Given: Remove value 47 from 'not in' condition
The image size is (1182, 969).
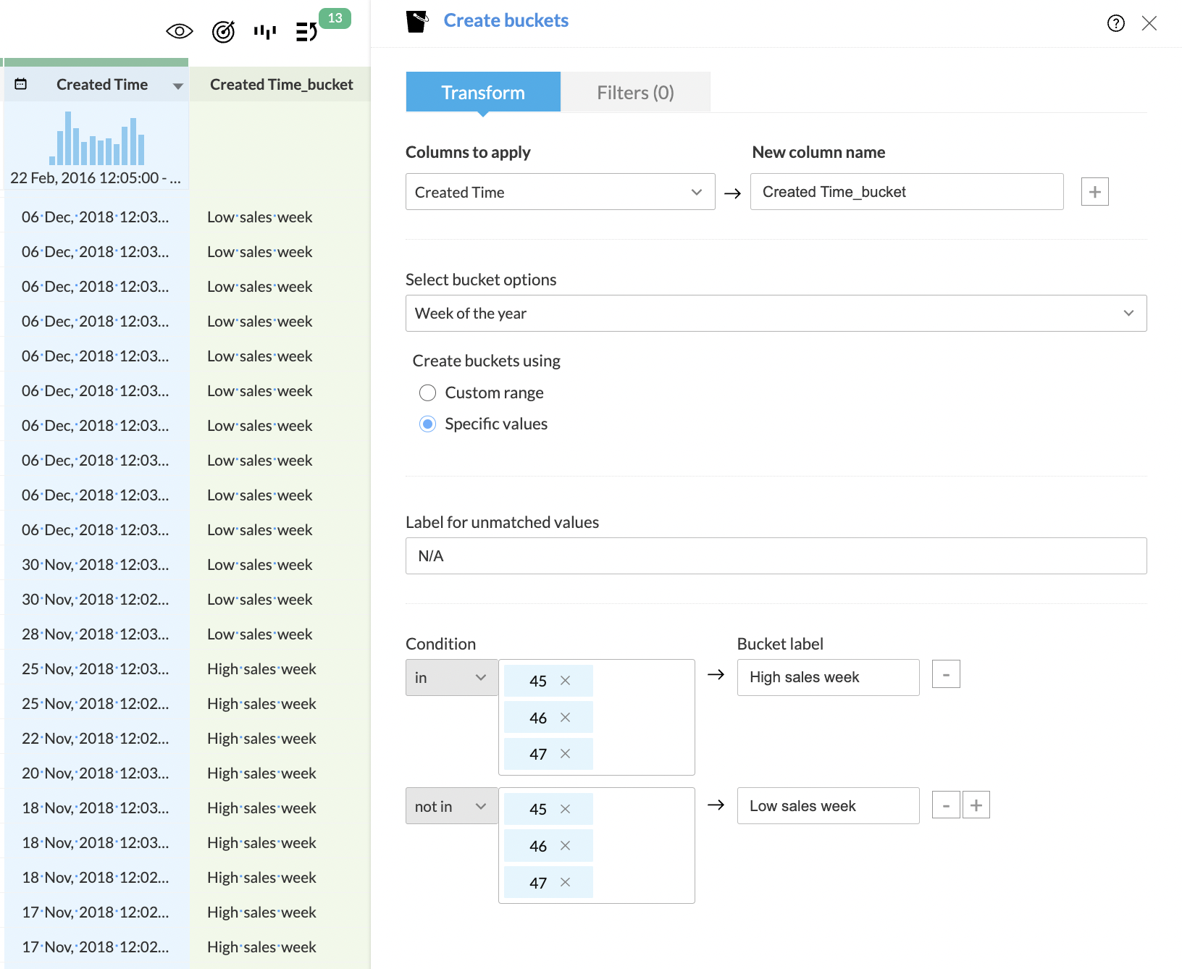Looking at the screenshot, I should [x=566, y=882].
